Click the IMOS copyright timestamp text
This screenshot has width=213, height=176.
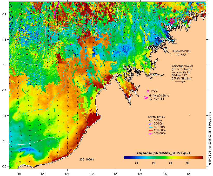pyautogui.click(x=210, y=138)
